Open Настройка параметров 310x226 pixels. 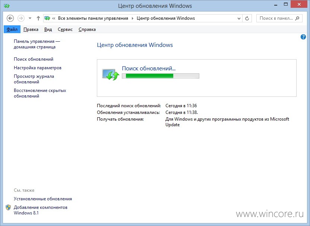pyautogui.click(x=38, y=68)
